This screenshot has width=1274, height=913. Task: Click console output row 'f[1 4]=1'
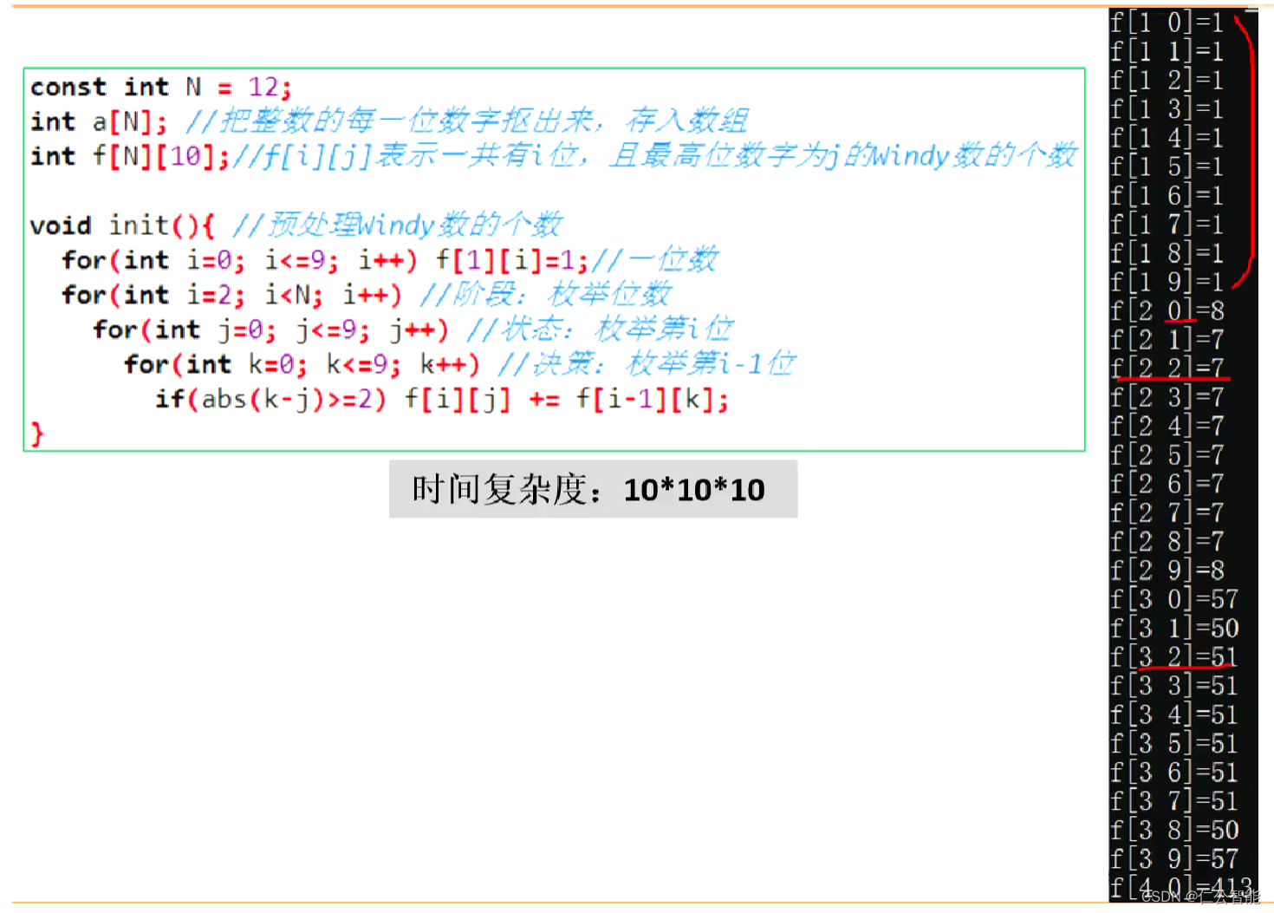(1167, 138)
